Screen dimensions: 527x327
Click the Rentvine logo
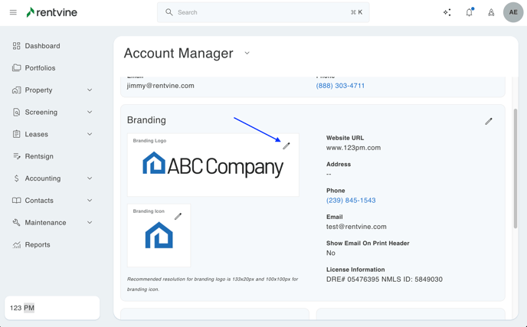[52, 12]
